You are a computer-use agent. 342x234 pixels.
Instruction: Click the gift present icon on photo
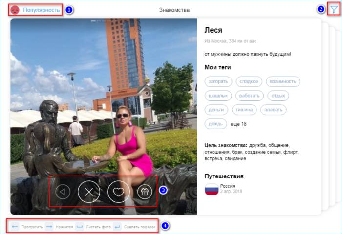click(x=145, y=192)
